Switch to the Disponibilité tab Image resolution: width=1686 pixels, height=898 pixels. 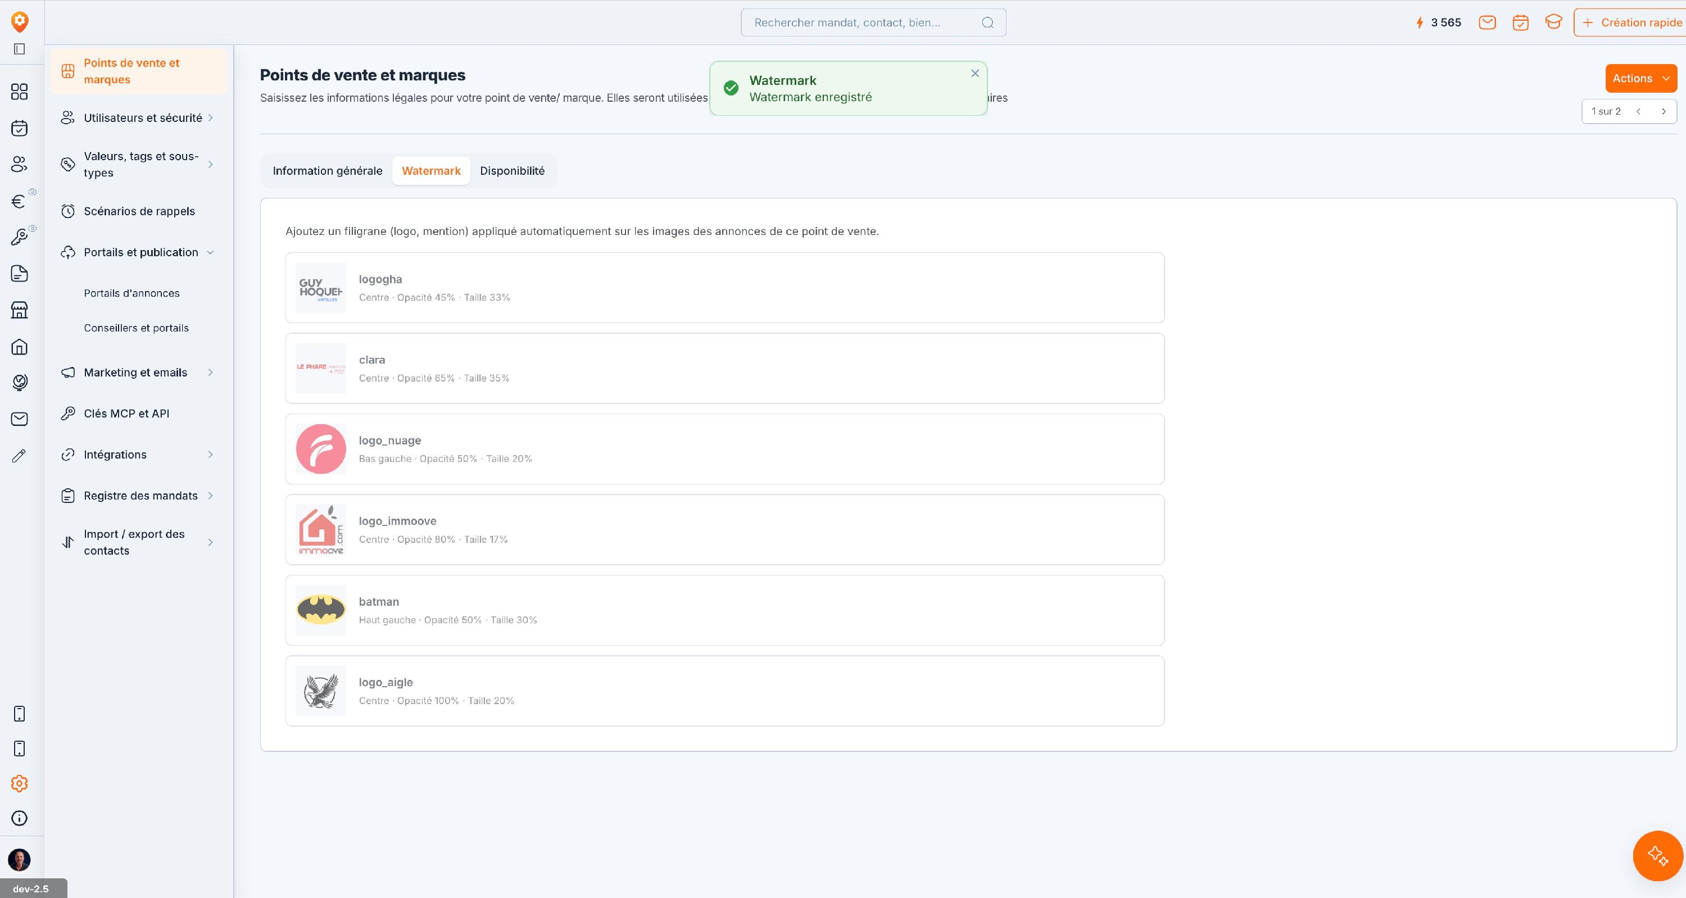(x=512, y=171)
